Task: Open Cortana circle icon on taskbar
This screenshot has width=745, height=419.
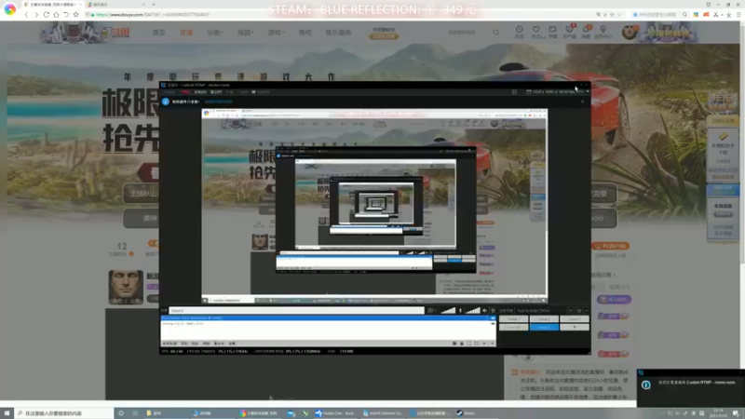Action: click(121, 413)
